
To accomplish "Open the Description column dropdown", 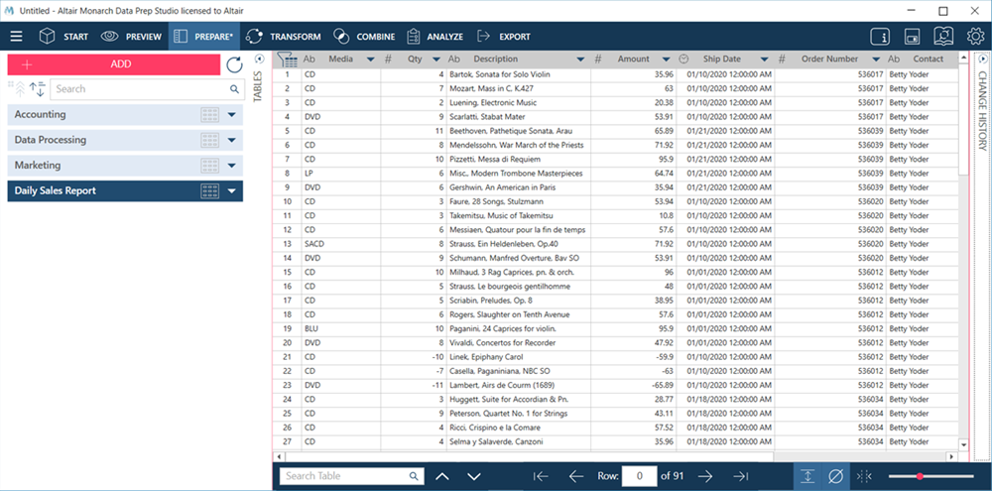I will (580, 60).
